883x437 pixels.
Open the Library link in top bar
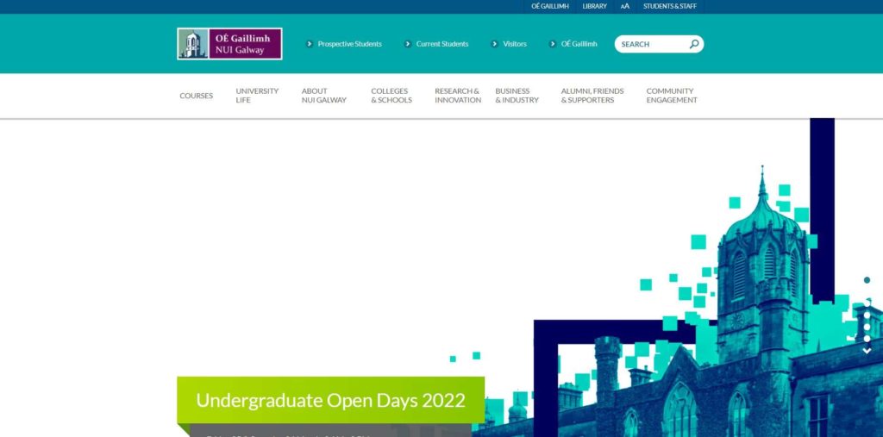(594, 6)
